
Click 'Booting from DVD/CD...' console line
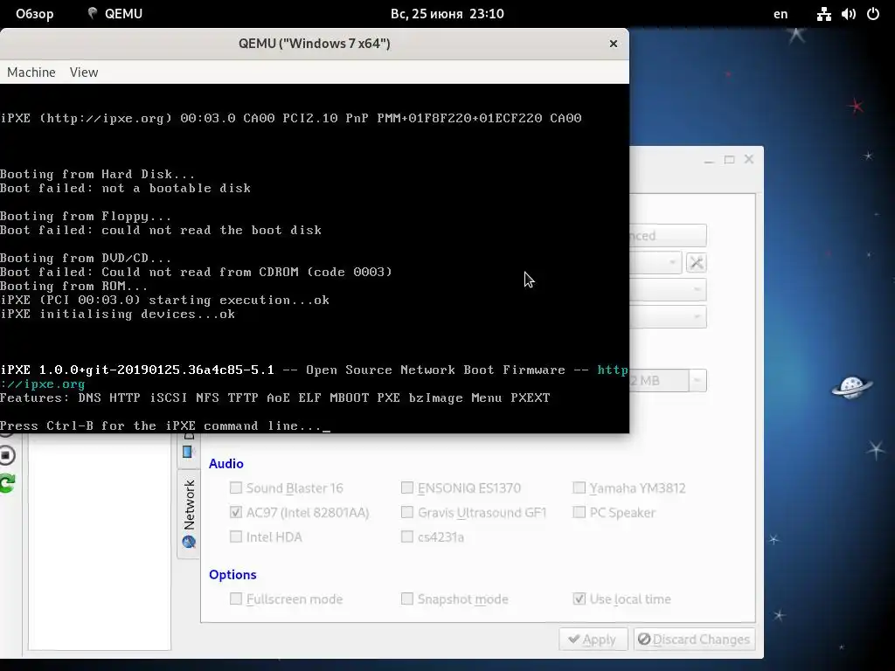86,259
